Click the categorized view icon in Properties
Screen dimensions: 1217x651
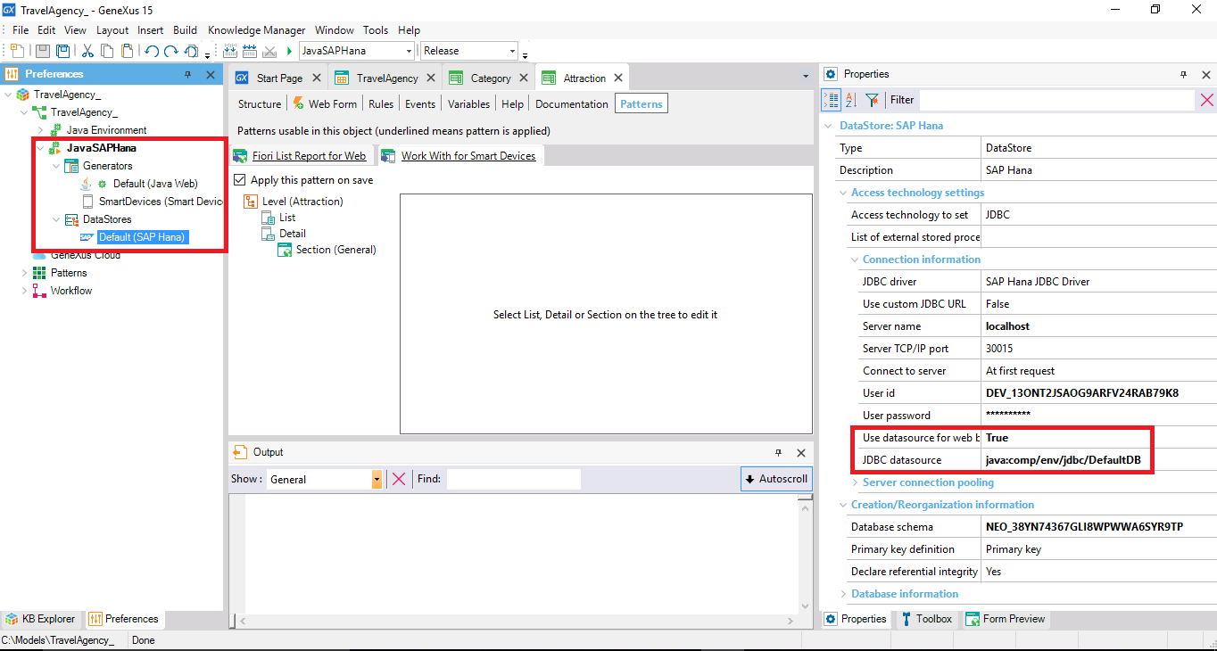831,100
